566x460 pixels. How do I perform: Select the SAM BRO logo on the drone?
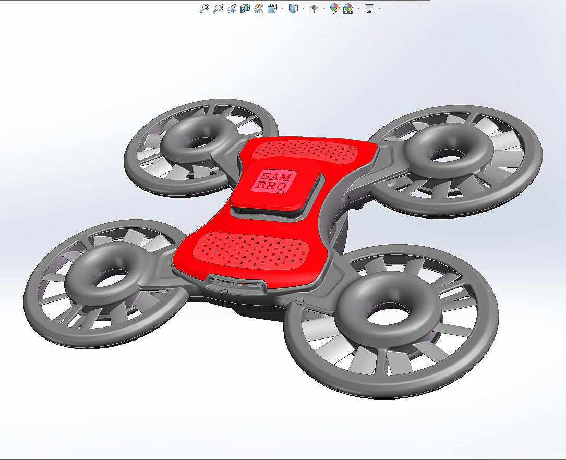[275, 181]
